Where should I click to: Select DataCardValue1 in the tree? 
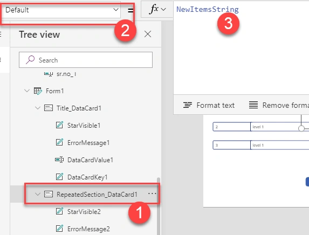pos(90,160)
